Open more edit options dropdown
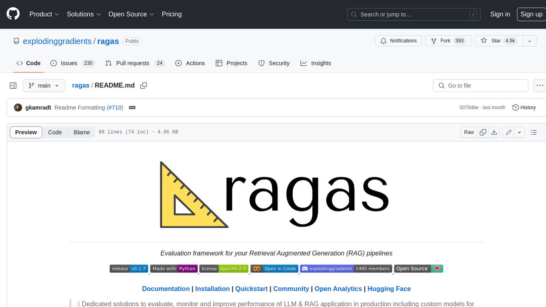The width and height of the screenshot is (546, 307). pyautogui.click(x=520, y=132)
